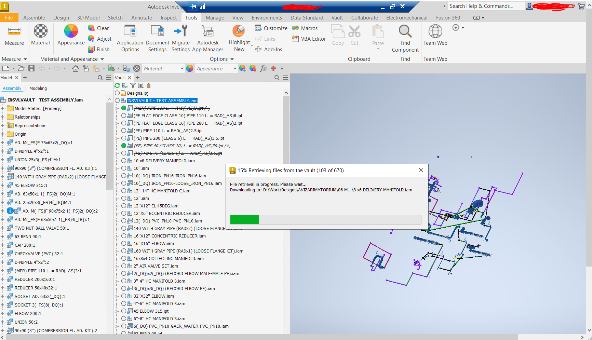Click the Search Help & Commands field
Screen dimensions: 592x340
click(485, 6)
